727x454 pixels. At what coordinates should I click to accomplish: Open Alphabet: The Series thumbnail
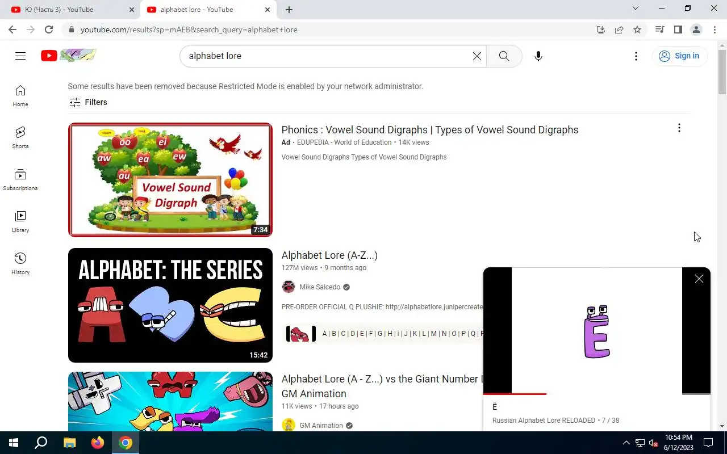coord(170,305)
